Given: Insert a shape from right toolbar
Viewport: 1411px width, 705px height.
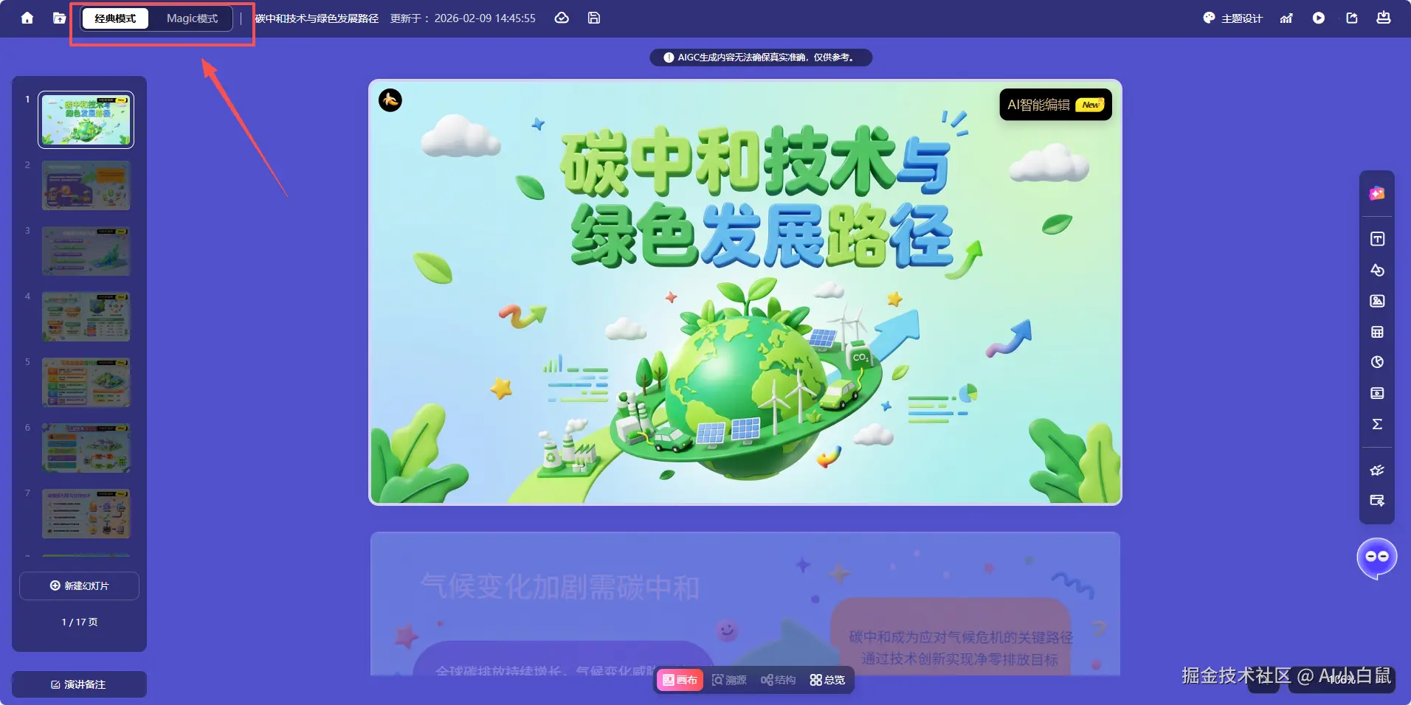Looking at the screenshot, I should click(1377, 270).
